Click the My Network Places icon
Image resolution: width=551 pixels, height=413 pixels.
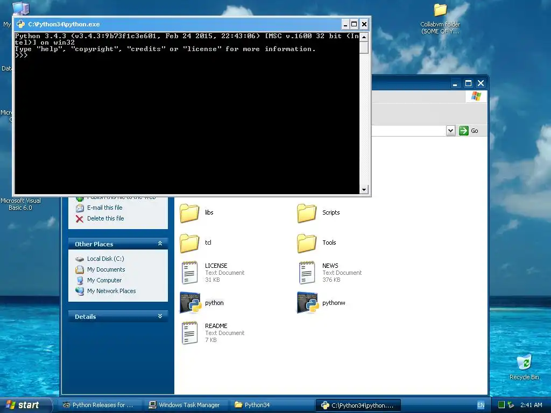click(80, 291)
